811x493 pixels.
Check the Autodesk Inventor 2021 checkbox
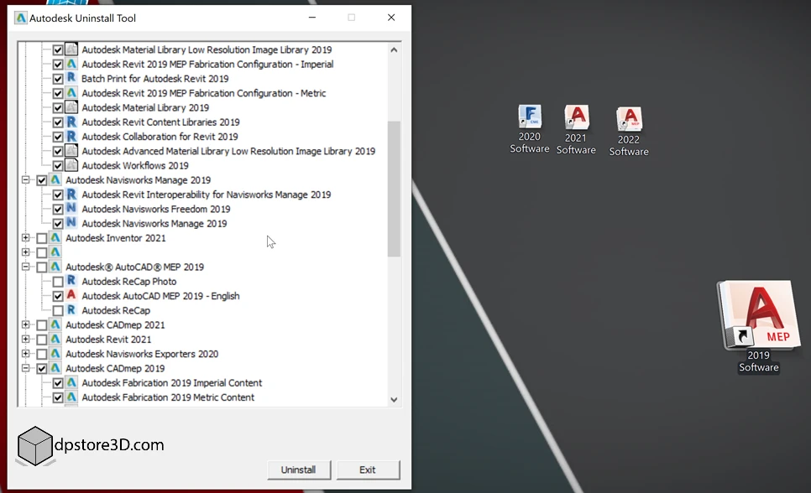click(x=42, y=238)
